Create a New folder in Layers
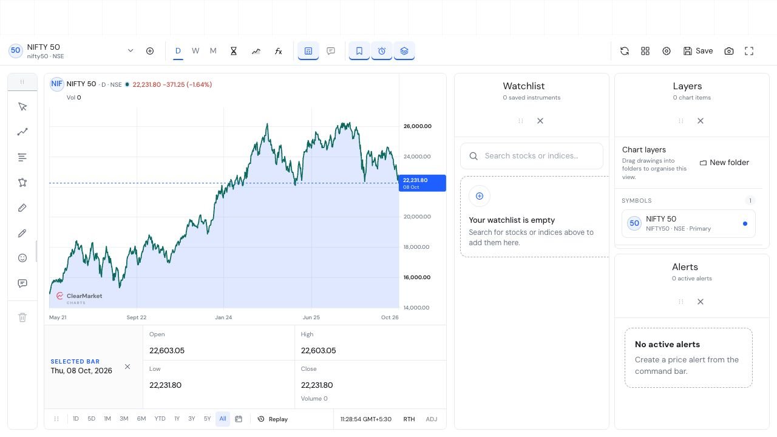 click(x=725, y=163)
